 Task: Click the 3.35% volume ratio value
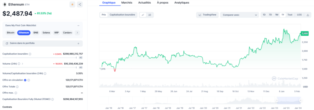[x=79, y=73]
